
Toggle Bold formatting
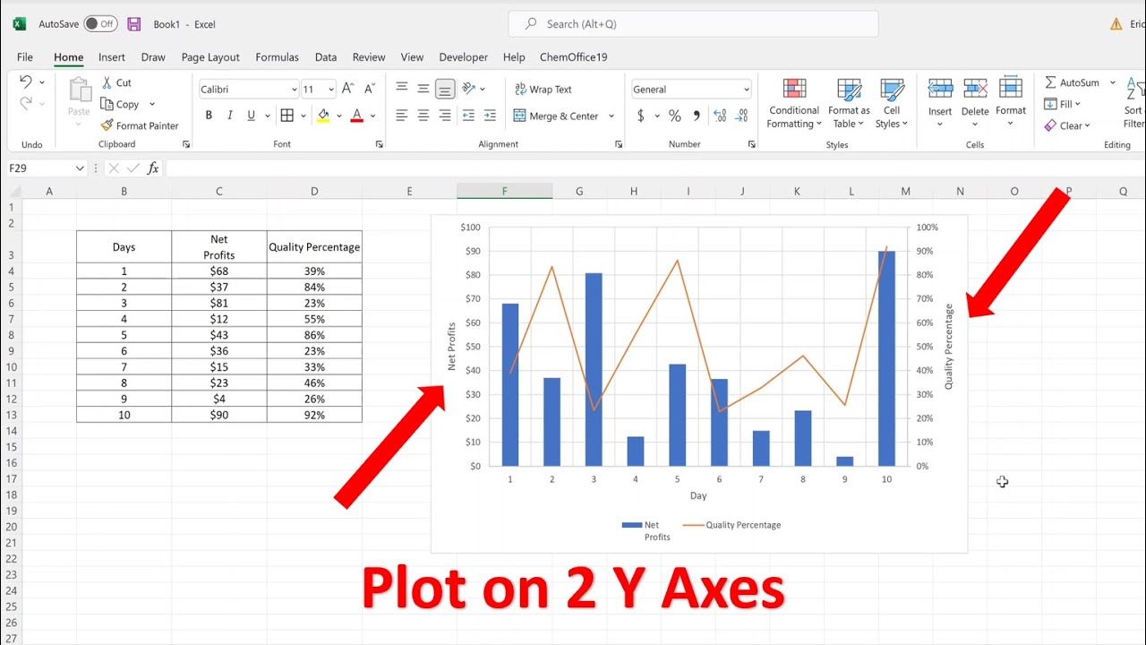tap(209, 116)
